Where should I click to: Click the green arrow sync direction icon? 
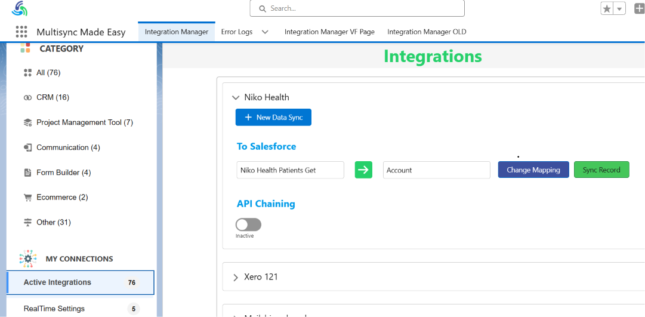363,170
